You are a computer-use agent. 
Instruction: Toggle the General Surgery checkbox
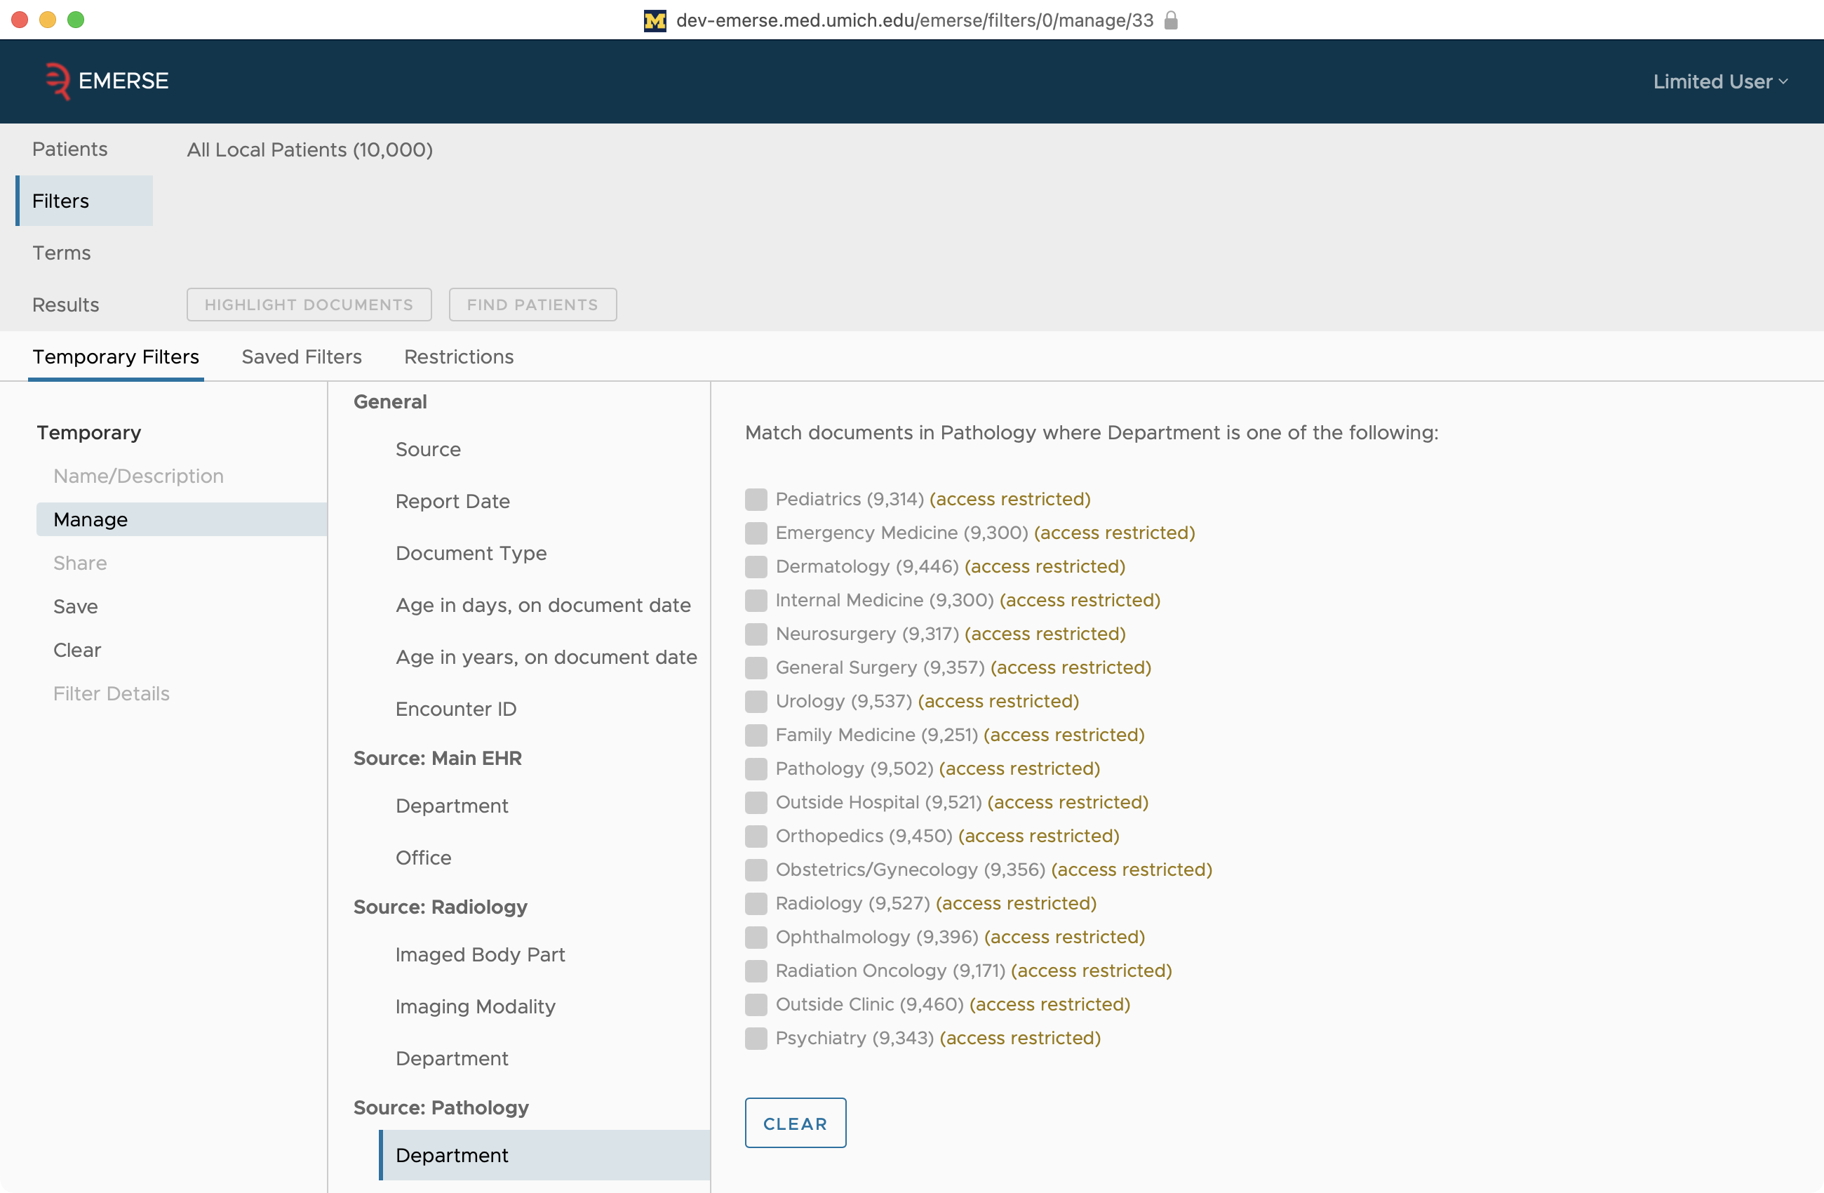click(x=756, y=668)
